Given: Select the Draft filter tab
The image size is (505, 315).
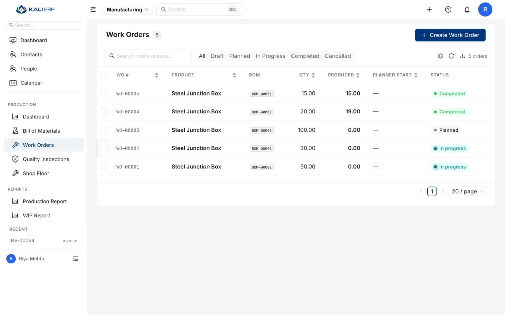Looking at the screenshot, I should [217, 56].
